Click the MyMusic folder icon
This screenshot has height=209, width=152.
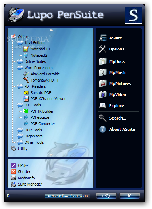tap(103, 73)
